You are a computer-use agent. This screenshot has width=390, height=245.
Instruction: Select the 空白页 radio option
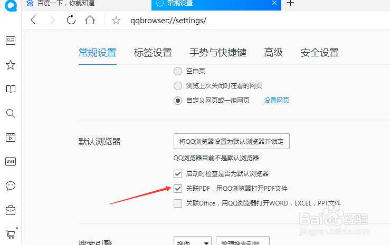pos(178,71)
